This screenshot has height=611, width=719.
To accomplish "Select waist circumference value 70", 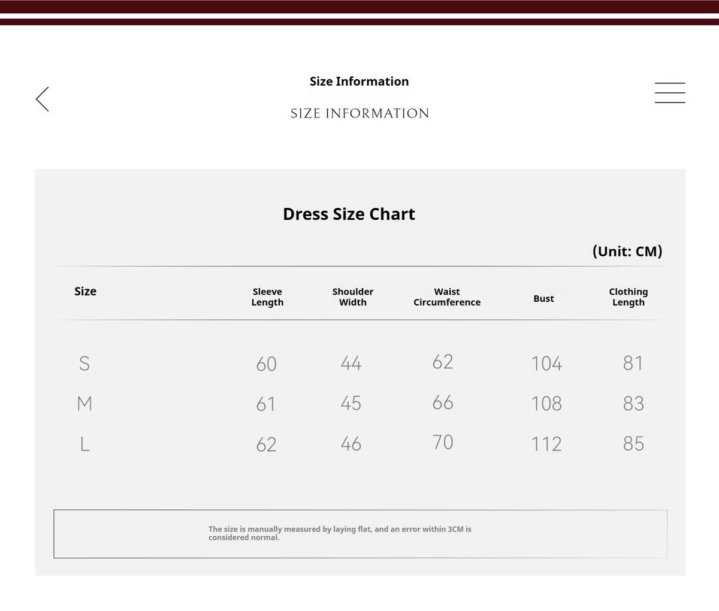I will coord(443,442).
